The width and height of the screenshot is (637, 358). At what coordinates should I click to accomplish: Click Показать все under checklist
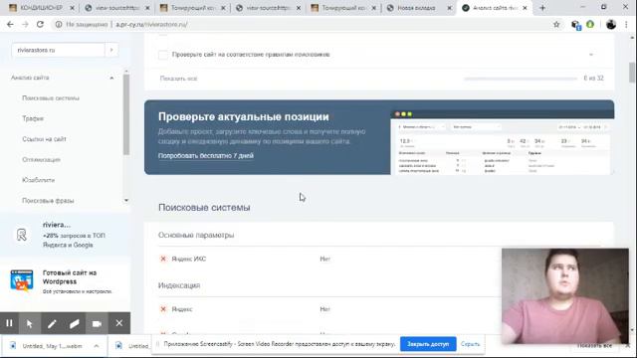(x=178, y=79)
